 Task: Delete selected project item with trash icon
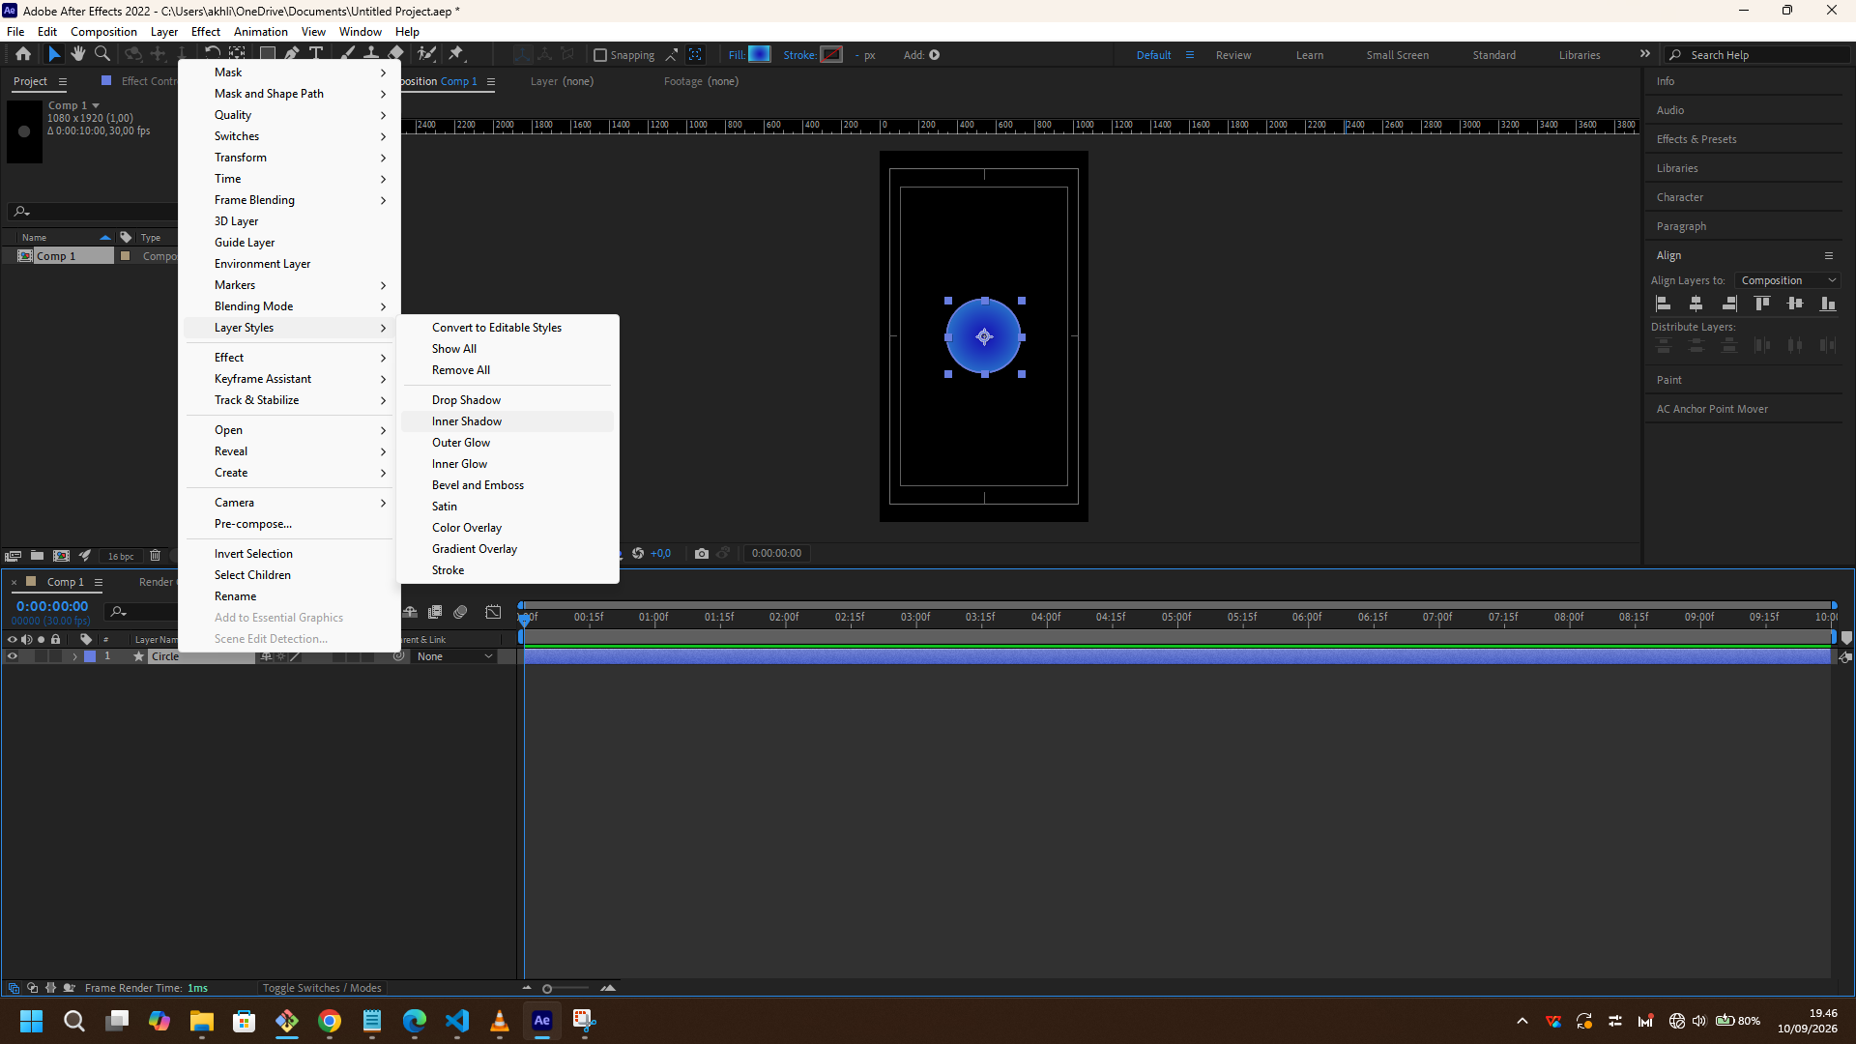pos(155,556)
